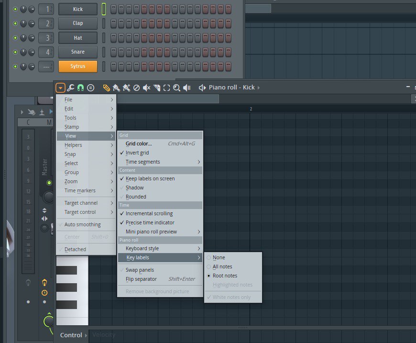This screenshot has height=343, width=416.
Task: Click the Clap channel panning knob
Action: click(x=23, y=23)
